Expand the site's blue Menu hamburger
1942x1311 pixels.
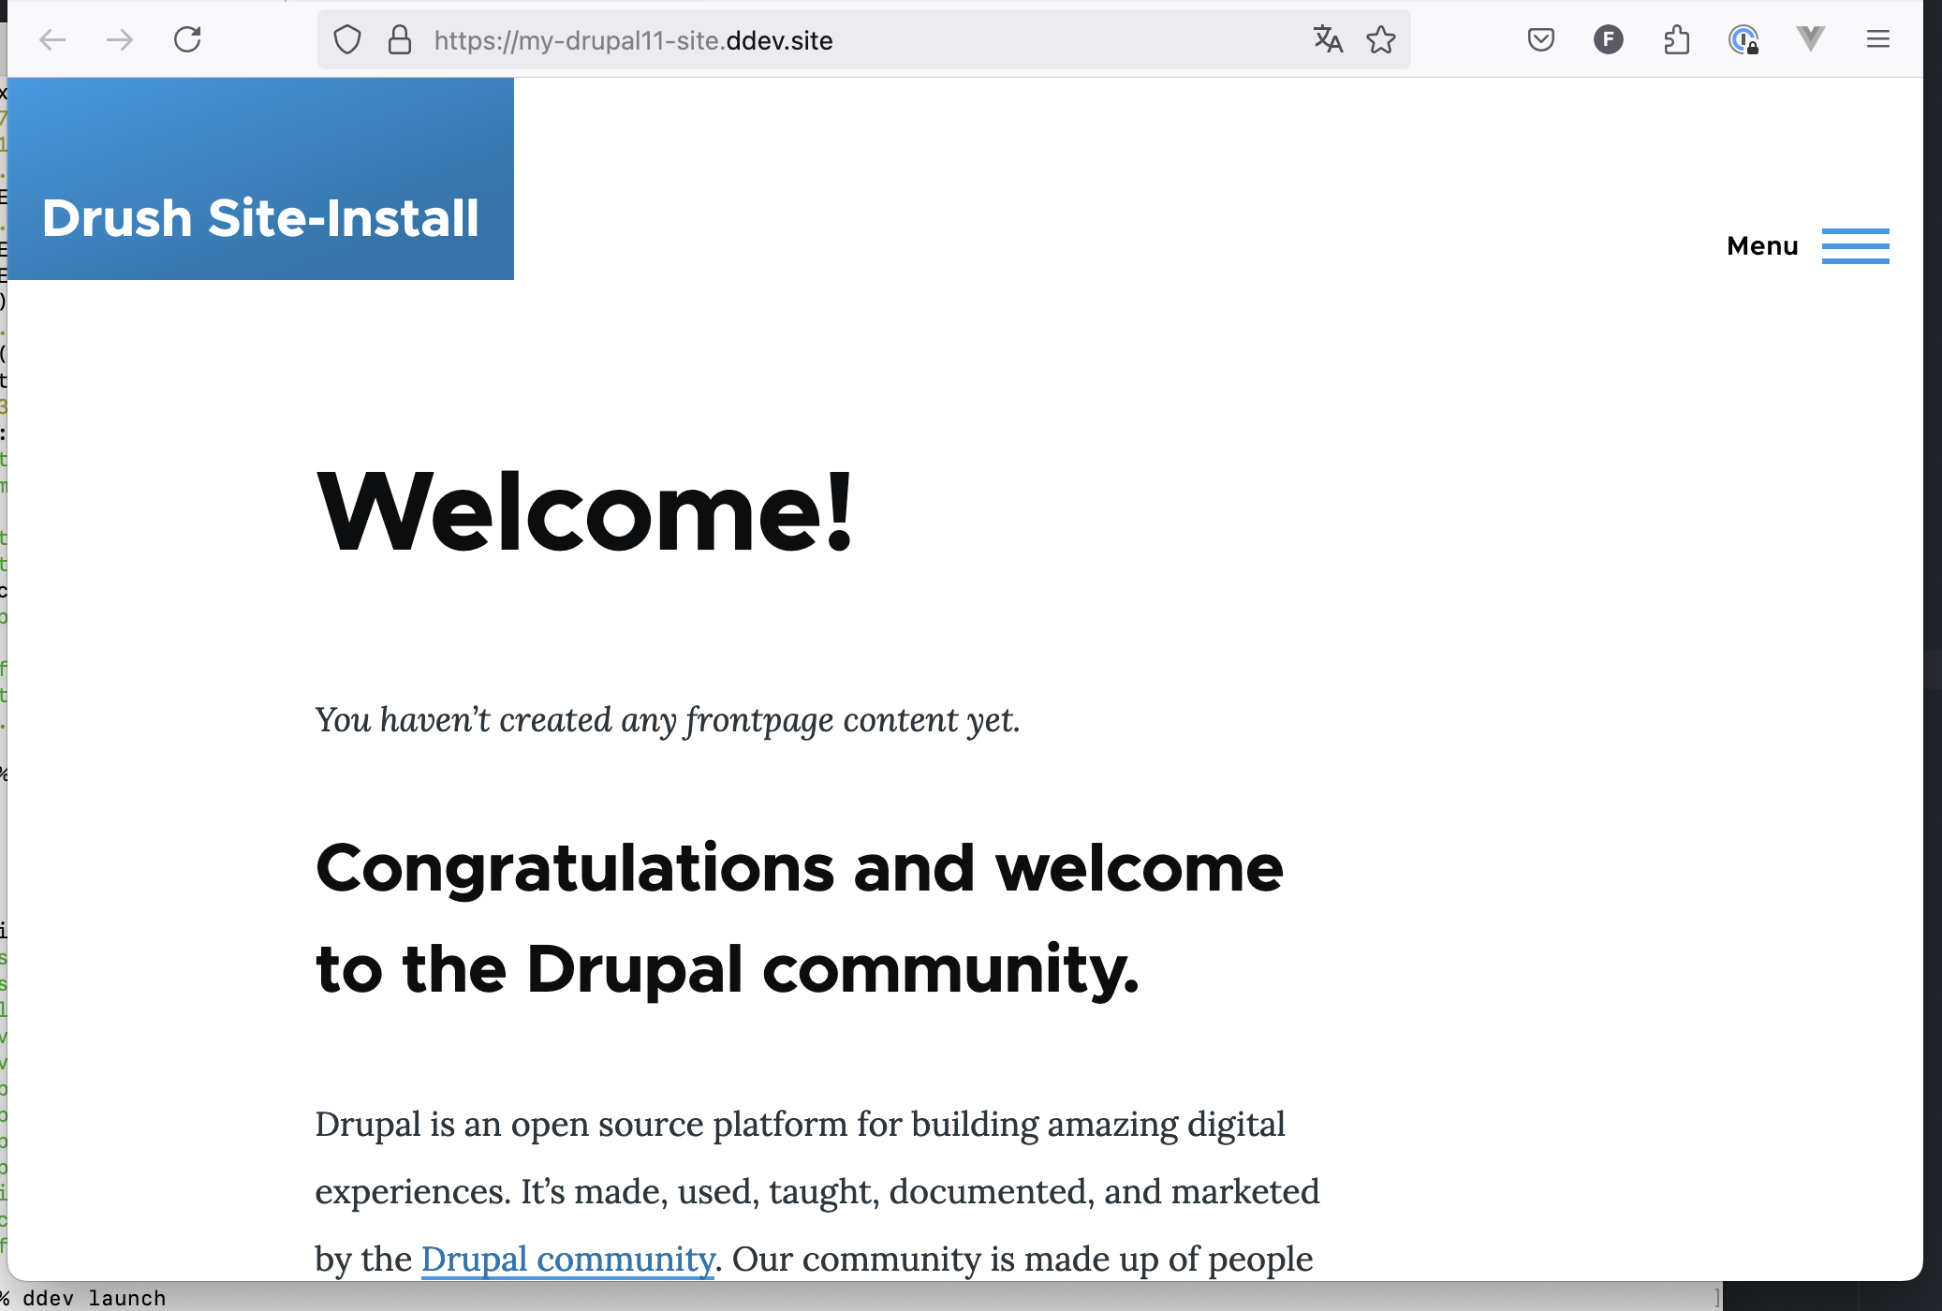pos(1854,246)
